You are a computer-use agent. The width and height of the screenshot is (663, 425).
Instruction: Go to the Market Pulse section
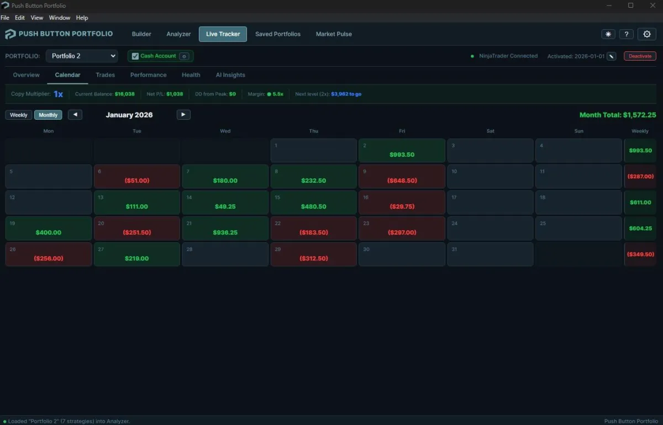point(334,34)
